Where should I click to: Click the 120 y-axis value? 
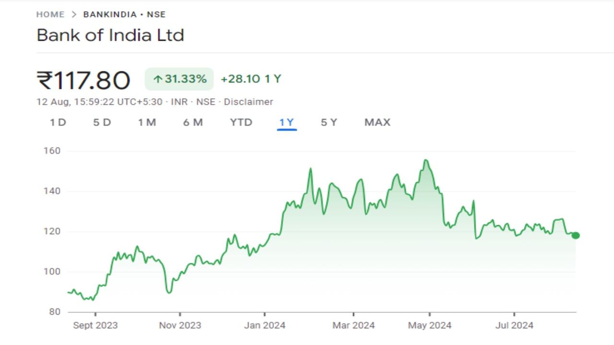(52, 231)
